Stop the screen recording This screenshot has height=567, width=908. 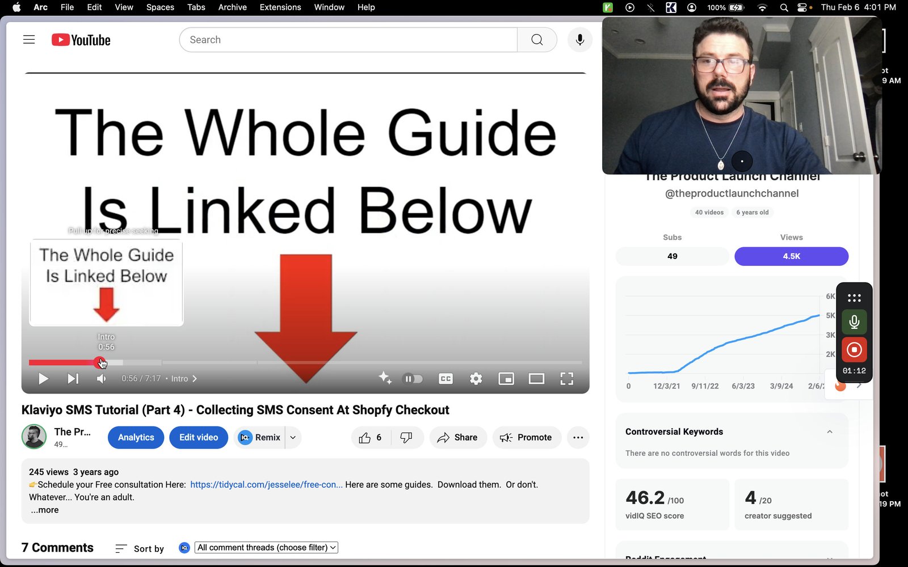pos(854,350)
